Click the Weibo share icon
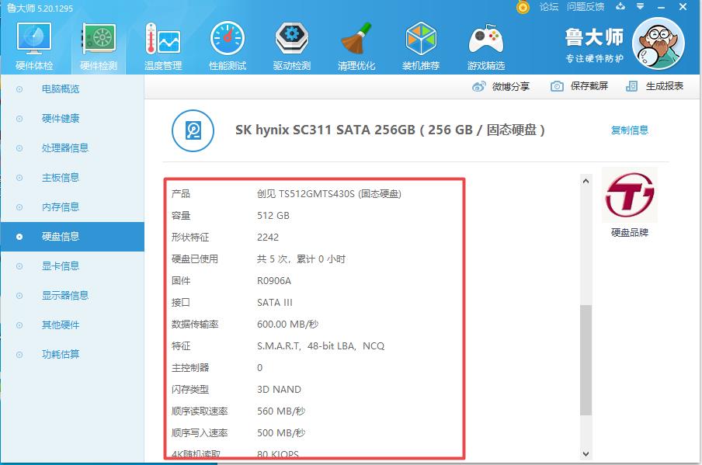Image resolution: width=702 pixels, height=465 pixels. [x=478, y=86]
